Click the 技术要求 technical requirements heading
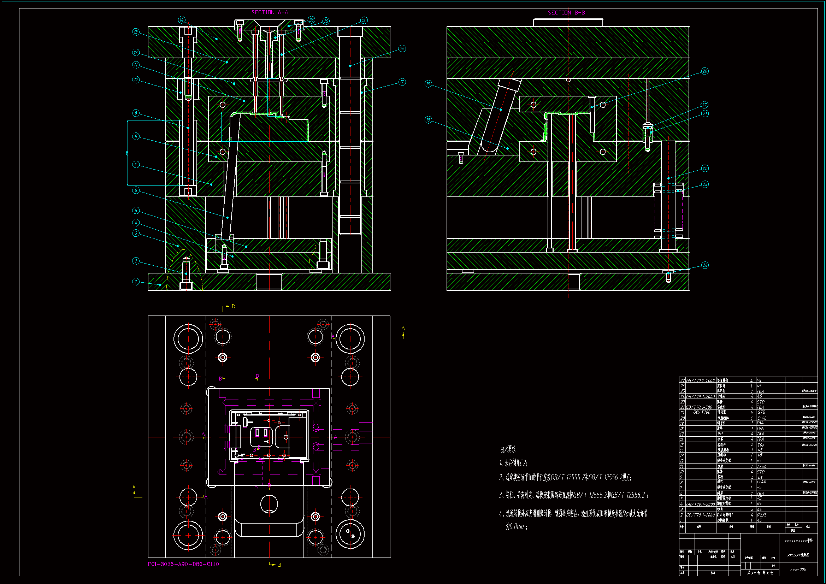This screenshot has height=584, width=826. 508,449
